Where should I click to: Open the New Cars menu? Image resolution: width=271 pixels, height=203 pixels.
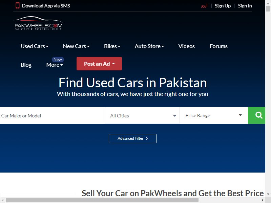point(76,46)
